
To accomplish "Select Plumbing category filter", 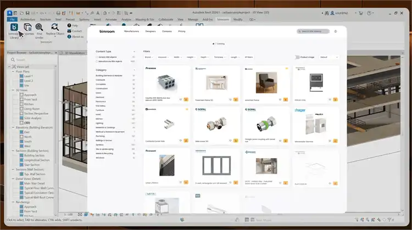I will 100,136.
